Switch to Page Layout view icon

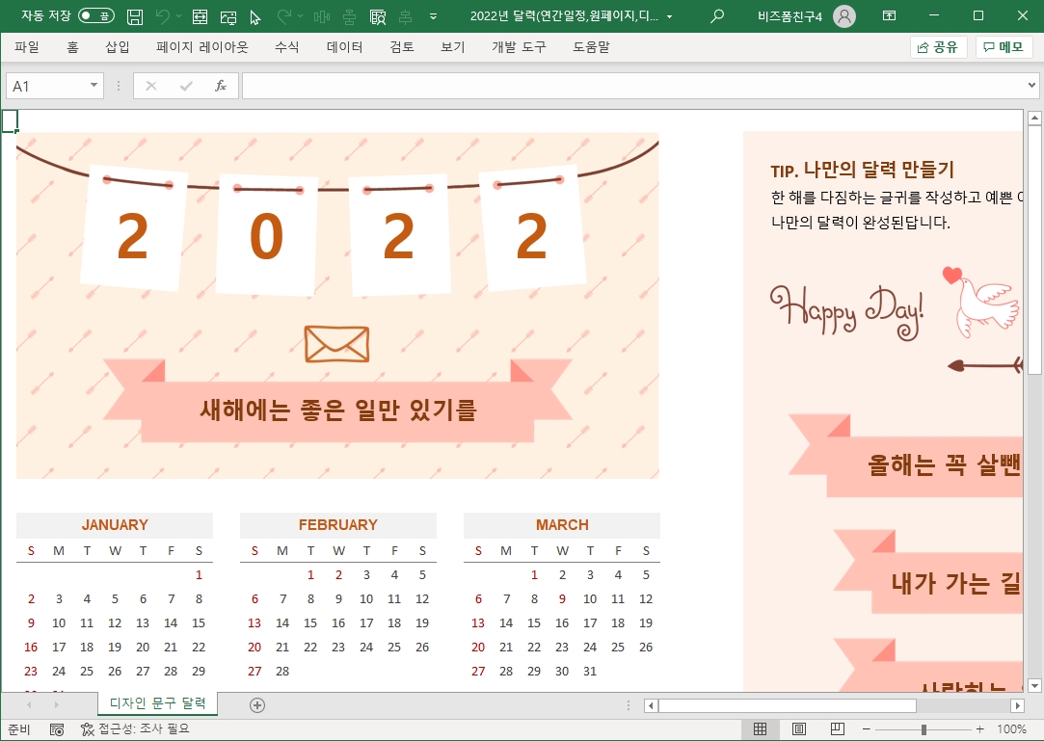pyautogui.click(x=799, y=729)
